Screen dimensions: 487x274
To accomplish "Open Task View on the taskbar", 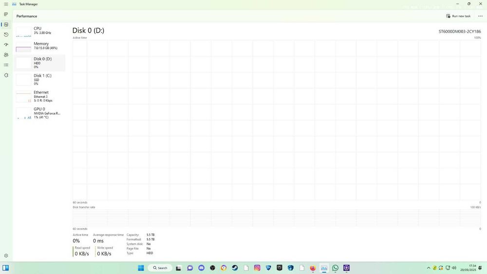I will (x=179, y=268).
